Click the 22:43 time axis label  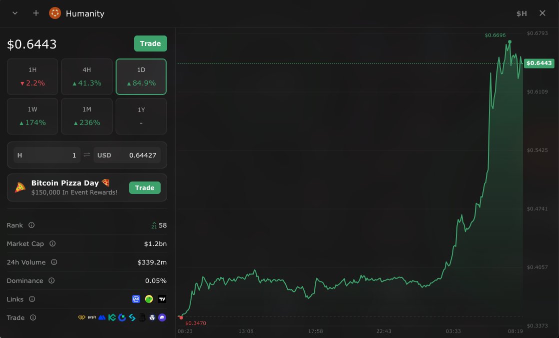384,331
